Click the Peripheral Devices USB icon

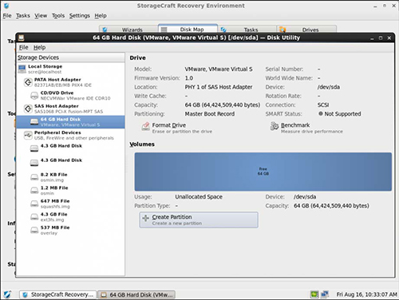pyautogui.click(x=28, y=136)
